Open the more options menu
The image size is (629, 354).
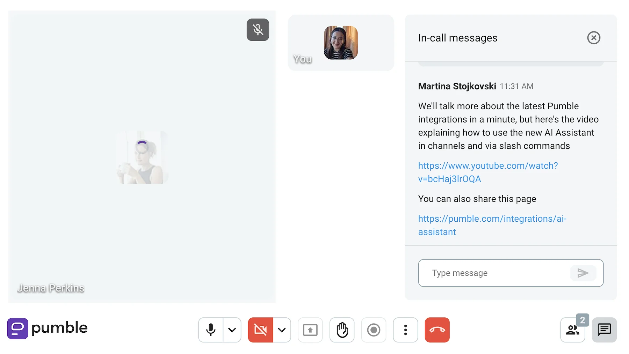point(405,330)
